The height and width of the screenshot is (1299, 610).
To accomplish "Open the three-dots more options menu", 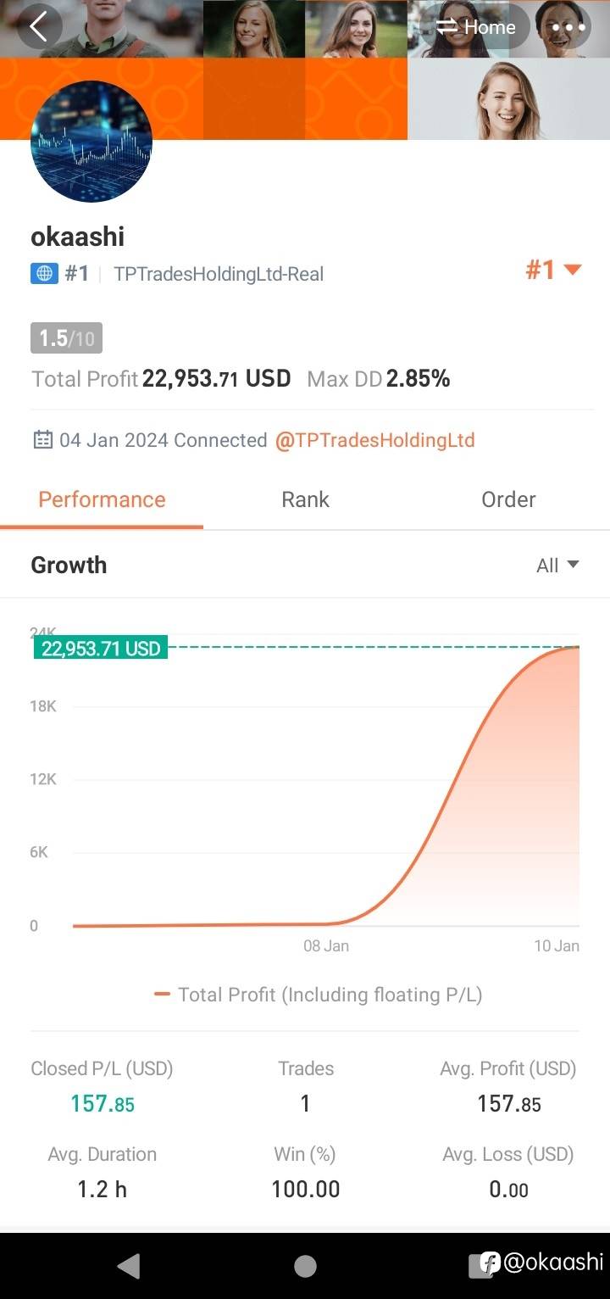I will pos(568,27).
